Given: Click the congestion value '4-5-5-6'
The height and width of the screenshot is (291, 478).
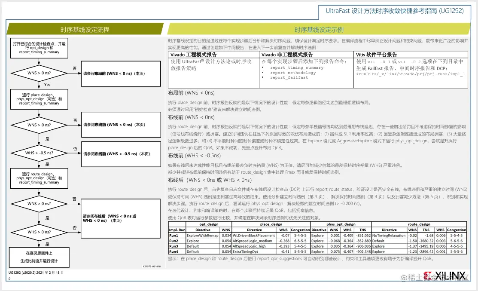Looking at the screenshot, I should pos(457,246).
